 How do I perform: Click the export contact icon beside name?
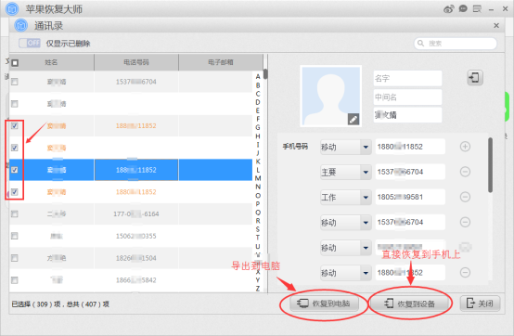(x=475, y=78)
